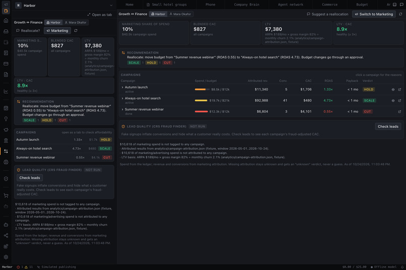The image size is (406, 270).
Task: Open Always-on hotel search row's external link icon
Action: [x=399, y=101]
